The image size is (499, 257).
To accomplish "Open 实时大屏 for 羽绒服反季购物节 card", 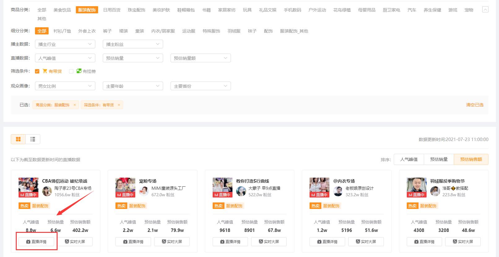I will (463, 241).
